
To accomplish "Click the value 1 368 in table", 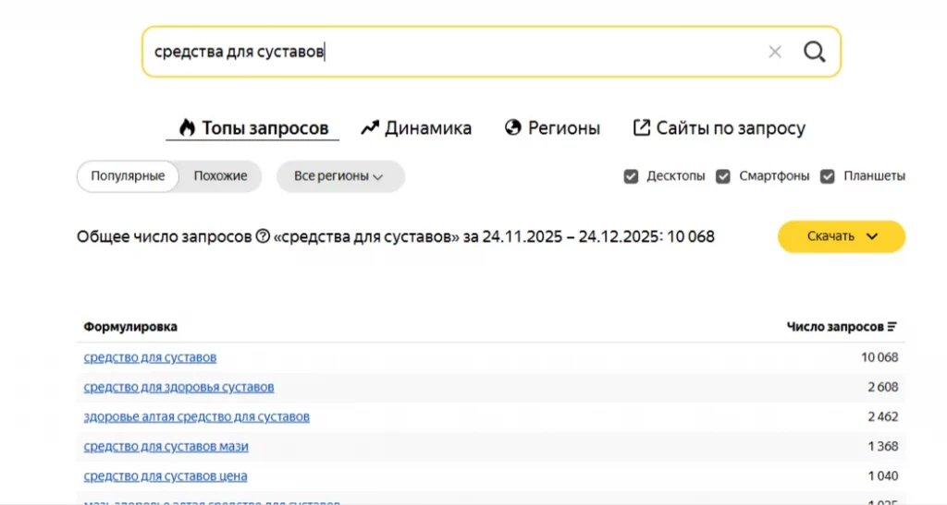I will click(883, 447).
